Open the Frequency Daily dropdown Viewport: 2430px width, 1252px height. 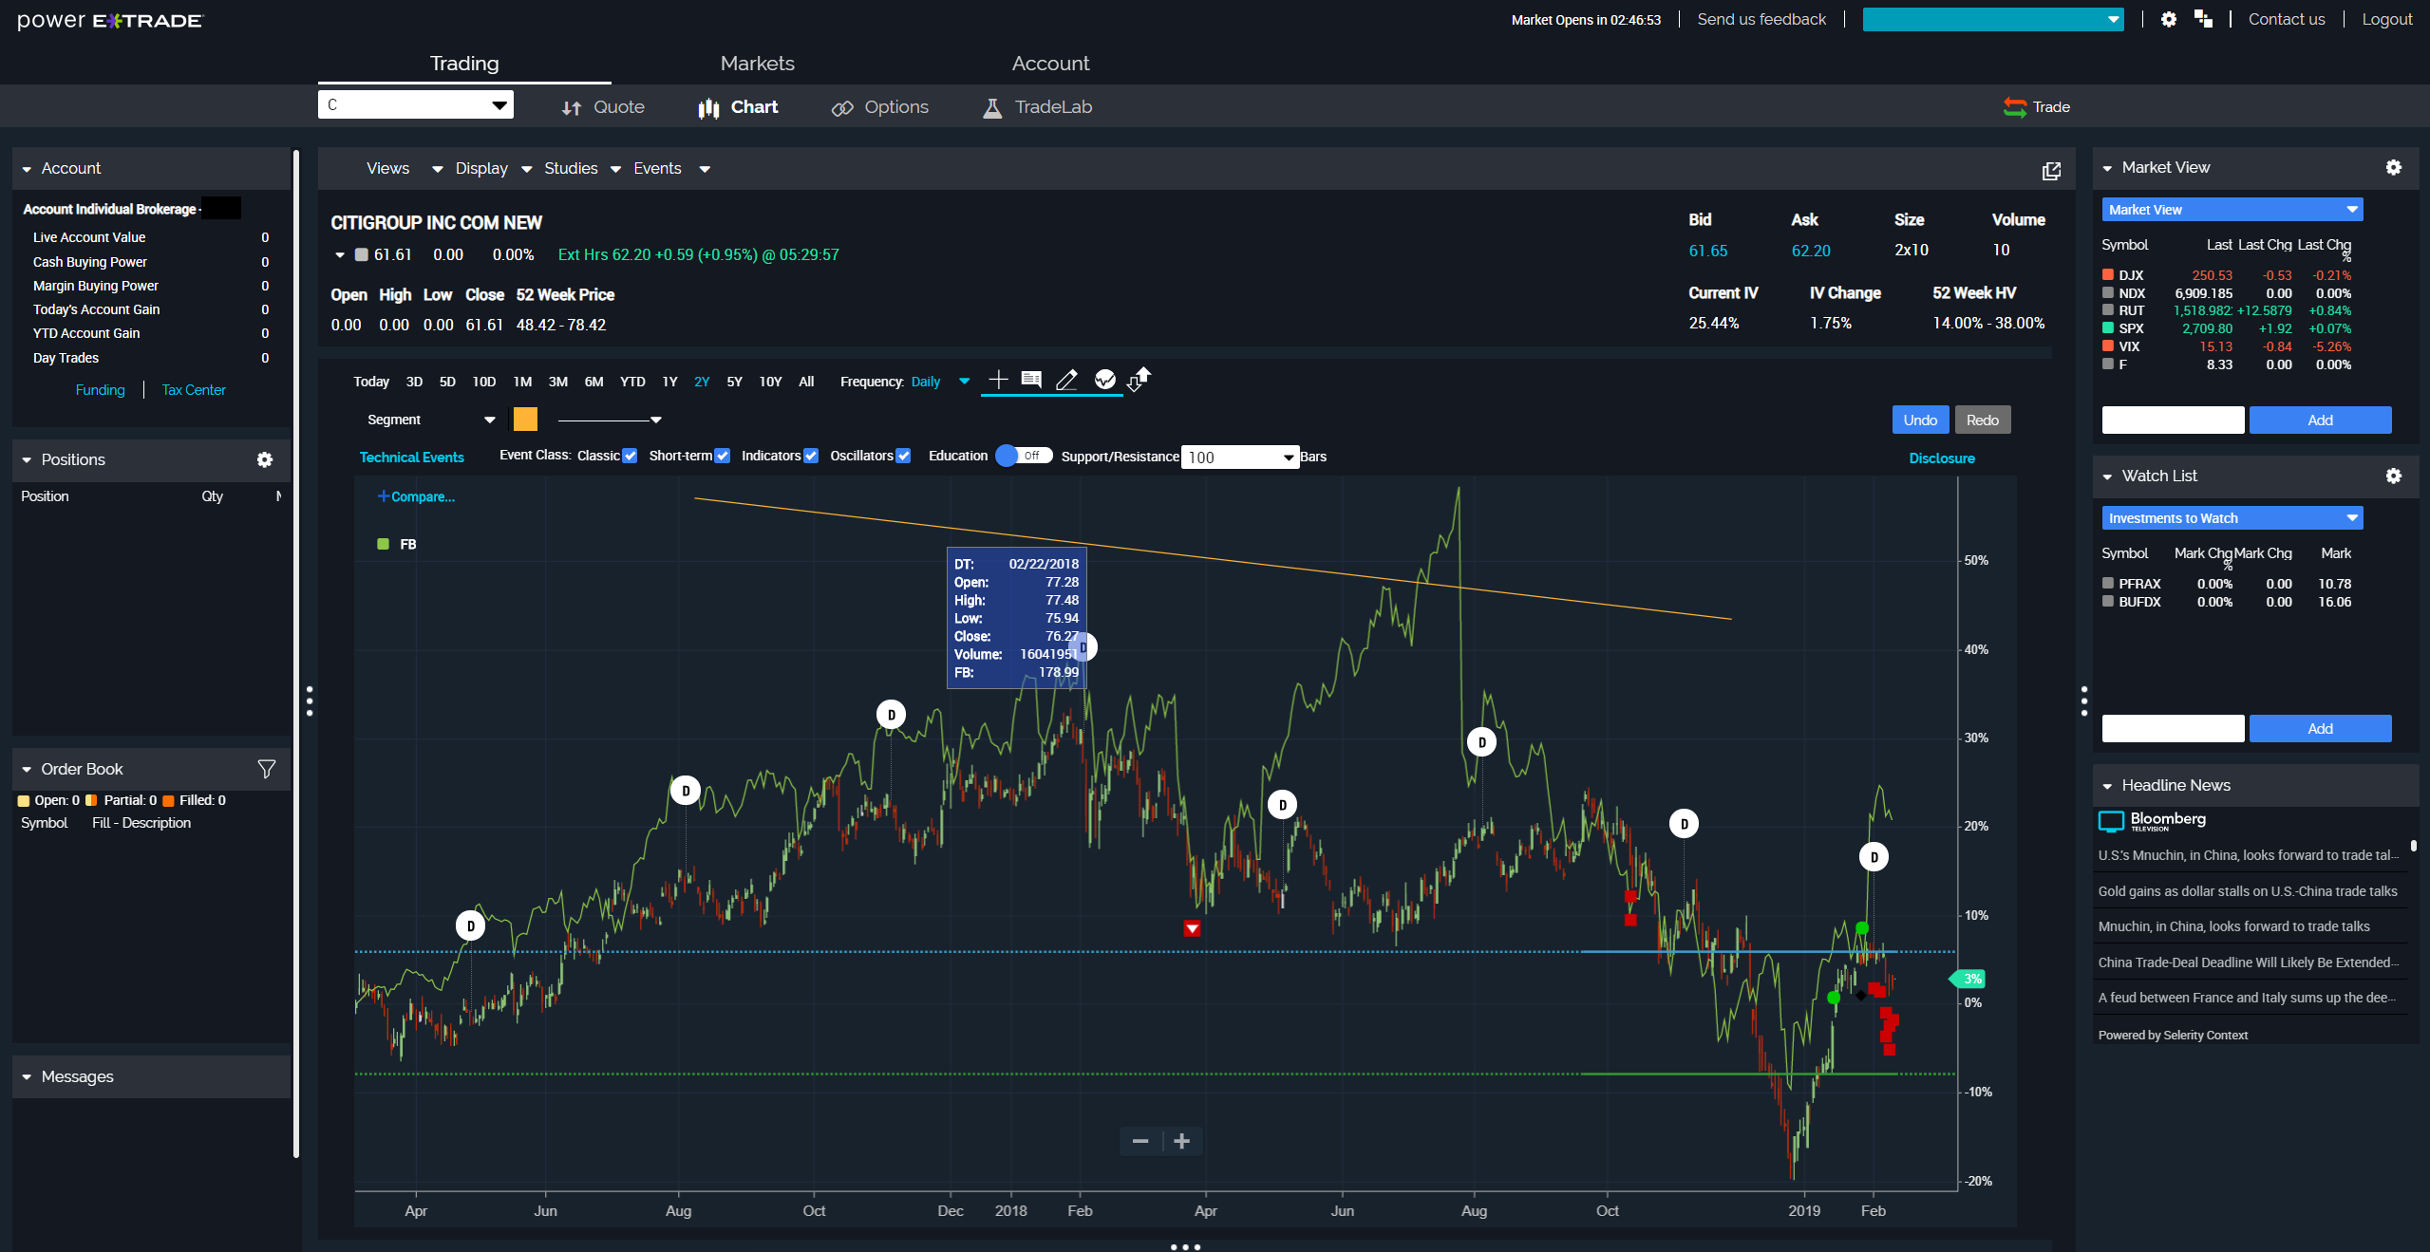pyautogui.click(x=964, y=382)
